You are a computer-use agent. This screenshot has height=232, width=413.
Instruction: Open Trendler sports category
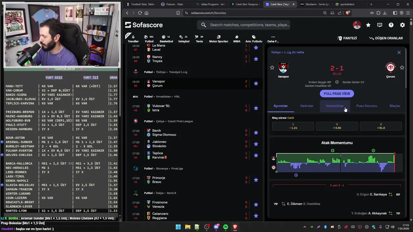pyautogui.click(x=133, y=39)
